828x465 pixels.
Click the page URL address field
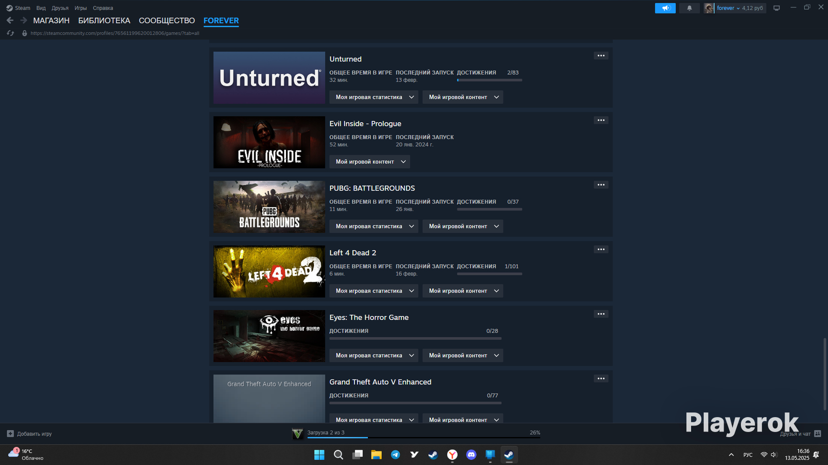115,33
